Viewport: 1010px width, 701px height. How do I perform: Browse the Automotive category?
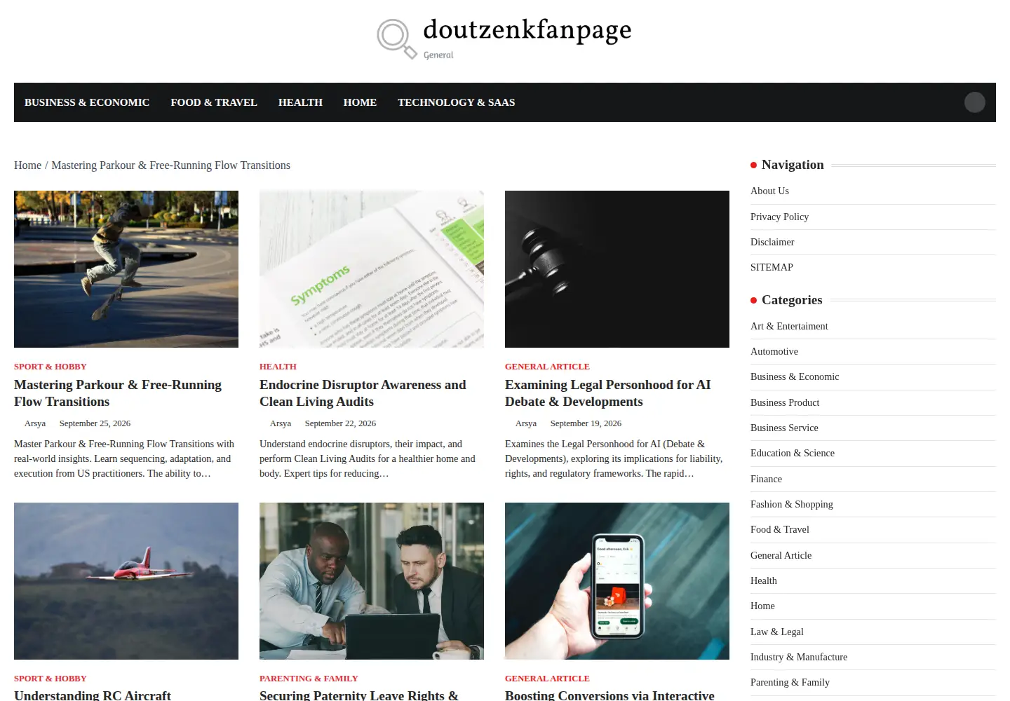tap(774, 351)
